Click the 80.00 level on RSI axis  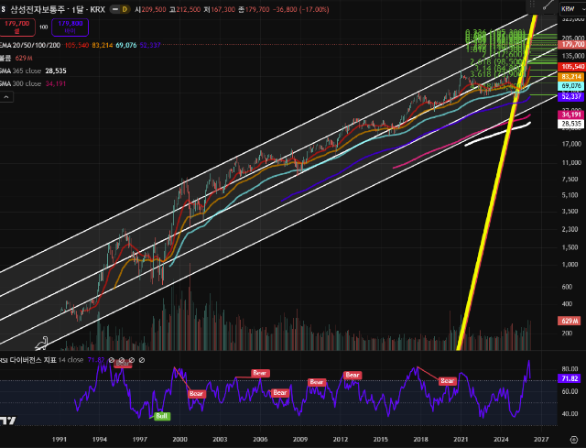click(x=570, y=369)
